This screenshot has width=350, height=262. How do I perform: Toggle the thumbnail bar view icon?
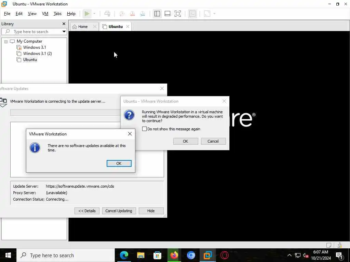(x=167, y=14)
